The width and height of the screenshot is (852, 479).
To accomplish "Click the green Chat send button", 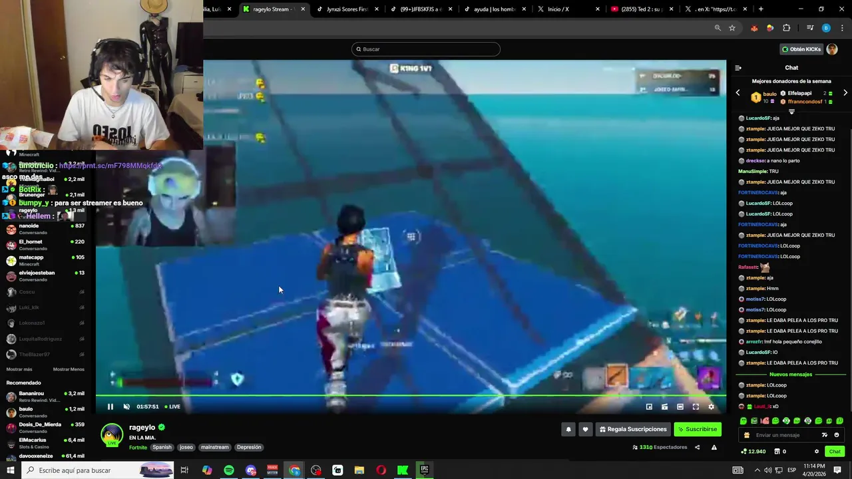I will [x=835, y=452].
